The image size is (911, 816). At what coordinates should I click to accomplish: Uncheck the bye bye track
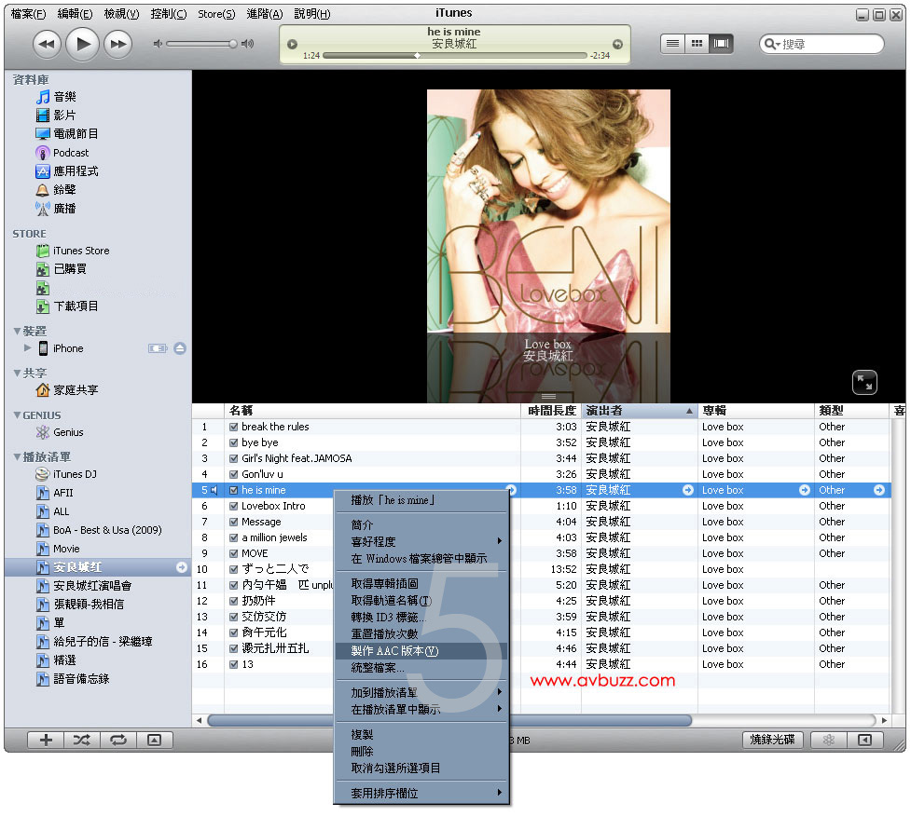[233, 442]
